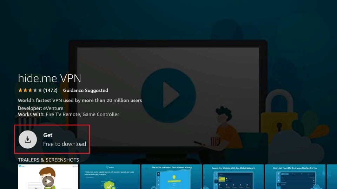The height and width of the screenshot is (189, 337).
Task: Click the 'TRAILERS & SCREENSHOTS' heading
Action: (x=48, y=160)
